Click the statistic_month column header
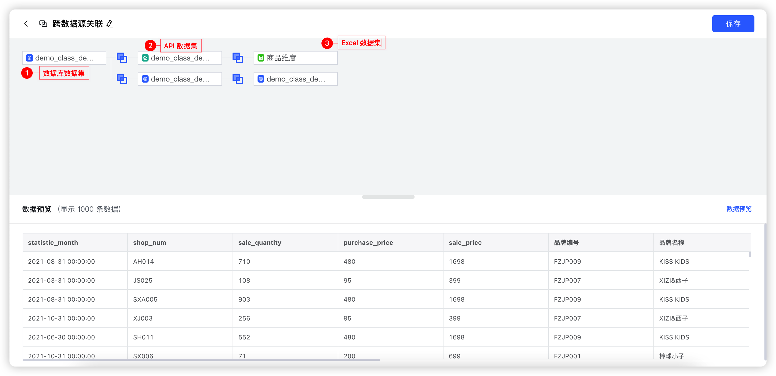The width and height of the screenshot is (776, 376). 53,242
